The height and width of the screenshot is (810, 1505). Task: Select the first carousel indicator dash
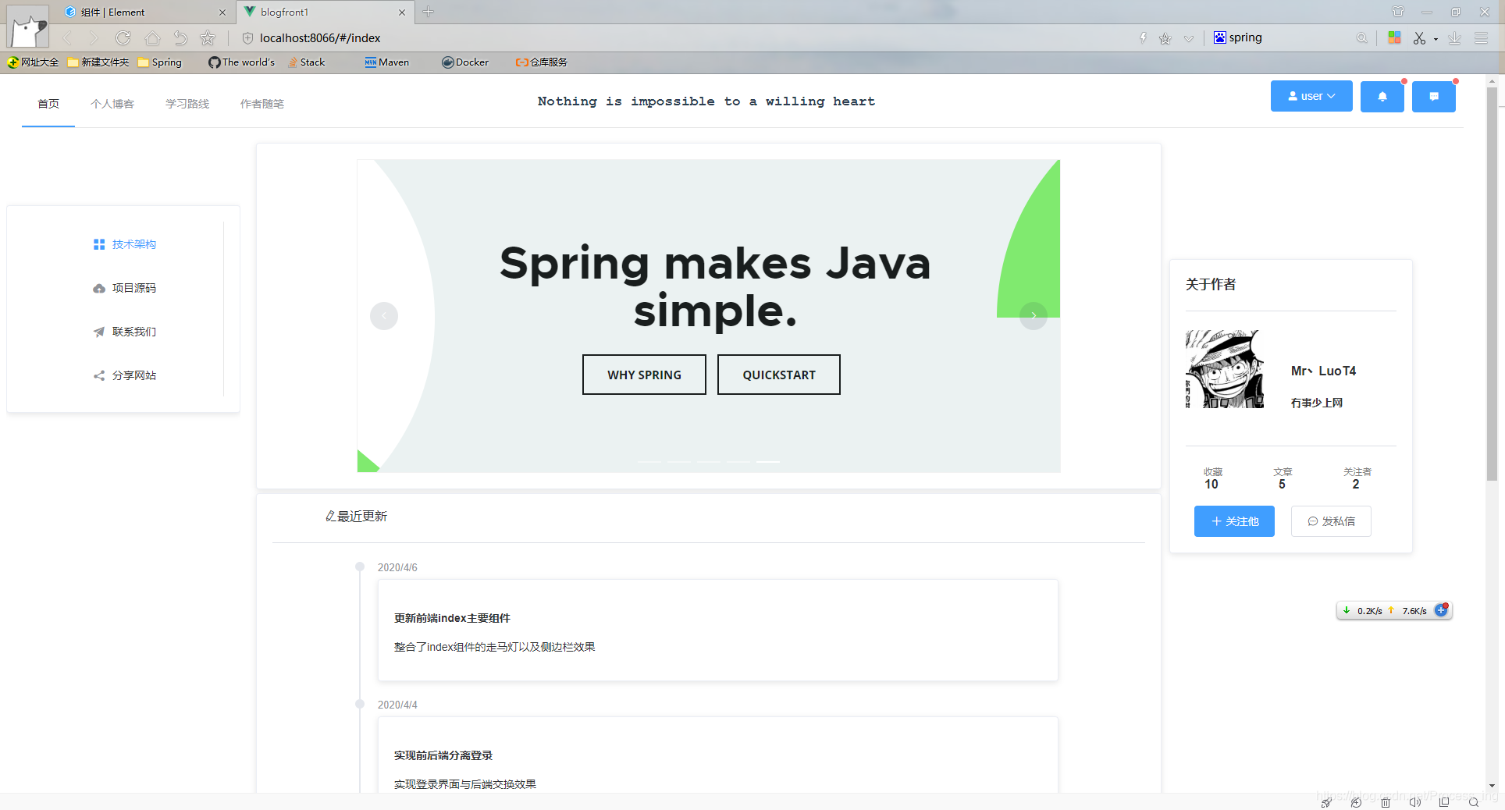point(649,462)
